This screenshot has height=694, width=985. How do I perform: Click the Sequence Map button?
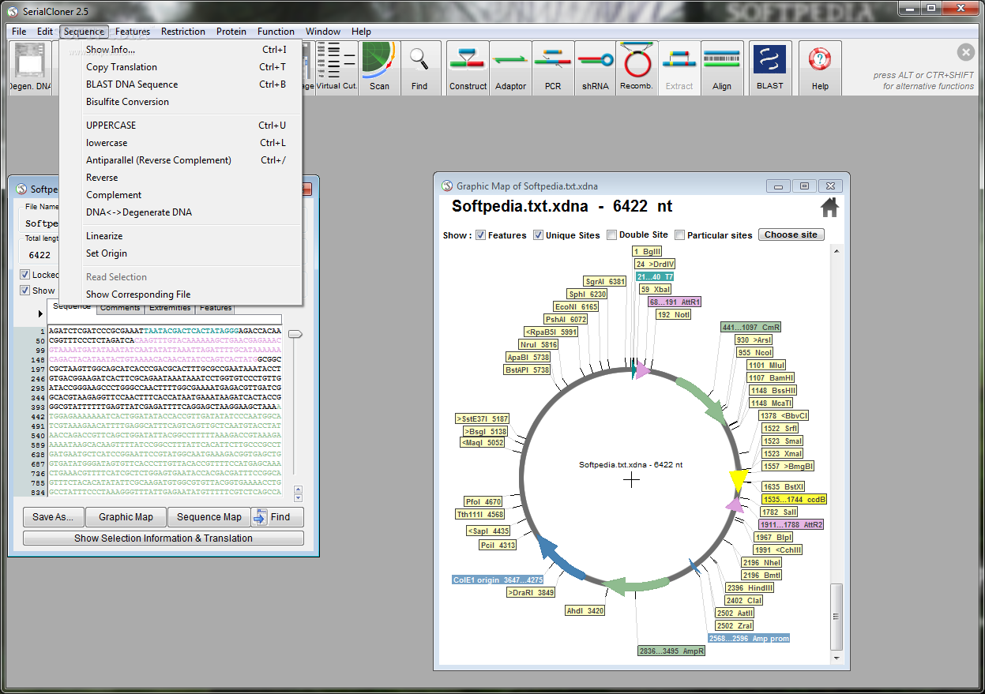(x=209, y=517)
